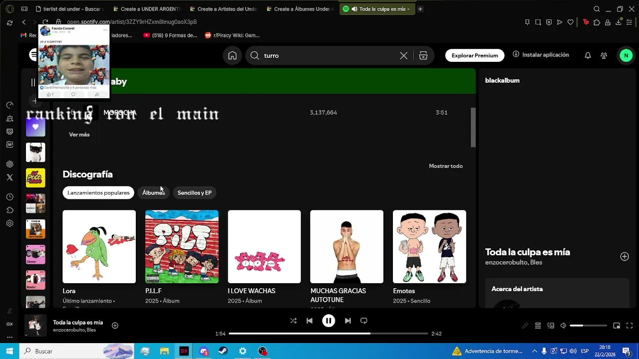Image resolution: width=639 pixels, height=359 pixels.
Task: Open browser extensions cube icon
Action: click(x=597, y=22)
